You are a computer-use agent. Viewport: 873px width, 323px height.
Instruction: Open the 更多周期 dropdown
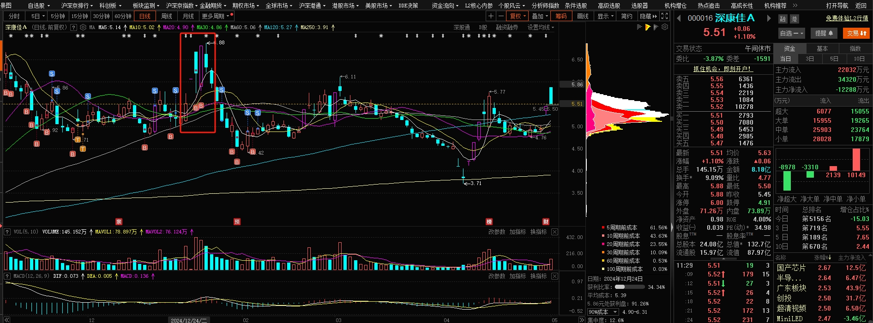216,16
